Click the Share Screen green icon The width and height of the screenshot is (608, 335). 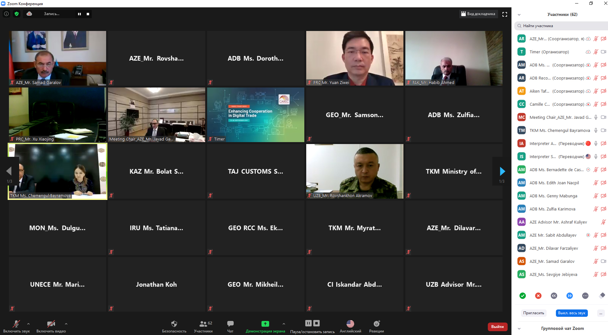click(x=265, y=324)
